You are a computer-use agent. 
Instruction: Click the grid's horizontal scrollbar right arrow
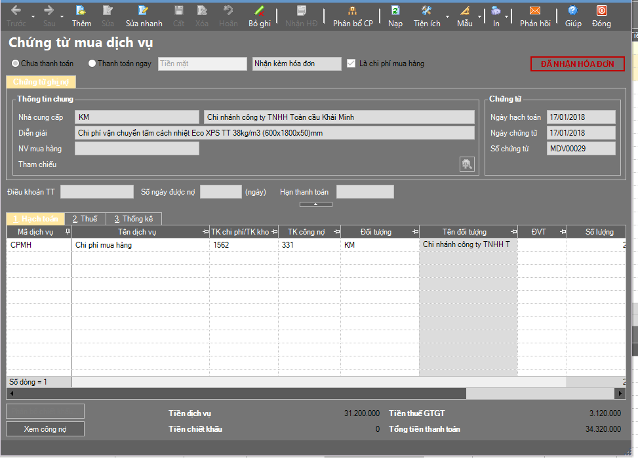click(620, 393)
